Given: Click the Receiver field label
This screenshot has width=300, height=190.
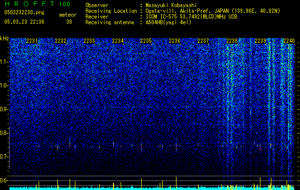Looking at the screenshot, I should click(x=97, y=17).
